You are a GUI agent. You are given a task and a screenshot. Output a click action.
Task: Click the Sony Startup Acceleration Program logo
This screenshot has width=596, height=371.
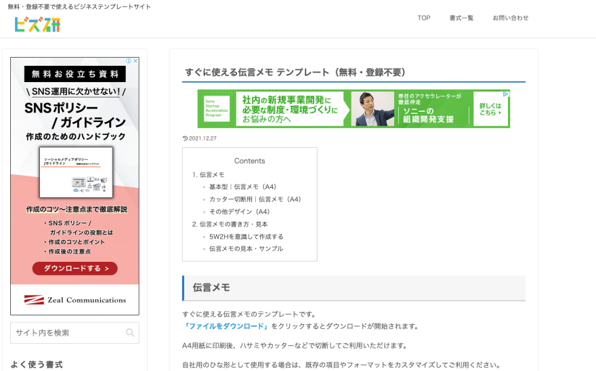[217, 109]
